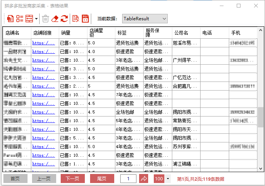Click the trash delete icon
The width and height of the screenshot is (265, 186).
(46, 18)
